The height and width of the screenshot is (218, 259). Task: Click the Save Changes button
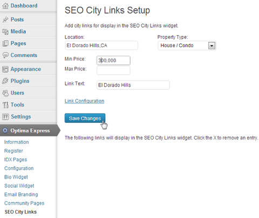point(85,118)
